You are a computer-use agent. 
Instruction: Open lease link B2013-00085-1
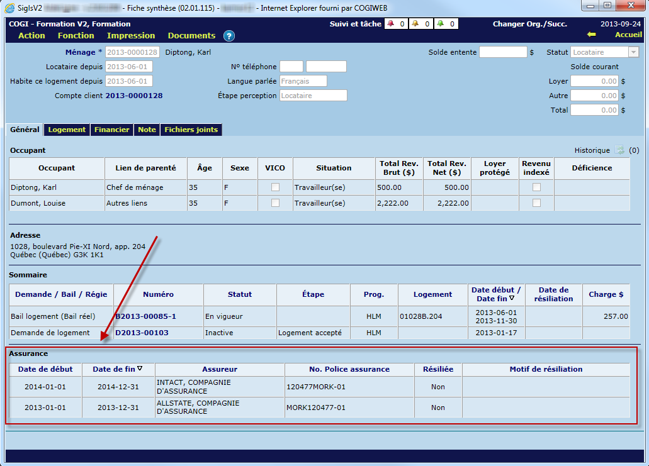[145, 316]
